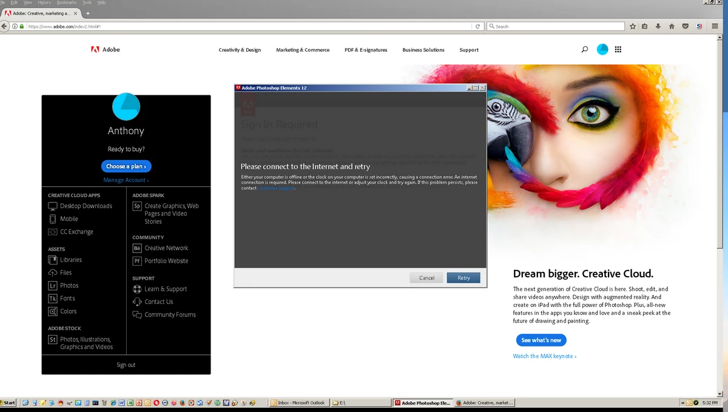Select the Adobe: Creative, marketing browser tab

pyautogui.click(x=41, y=13)
